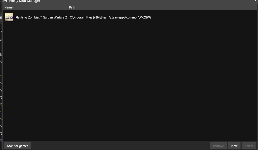Screen dimensions: 258x150
Task: Click the Scan for games button
Action: (18, 146)
